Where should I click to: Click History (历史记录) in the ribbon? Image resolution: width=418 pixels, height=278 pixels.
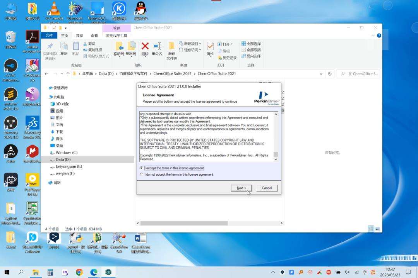point(227,58)
